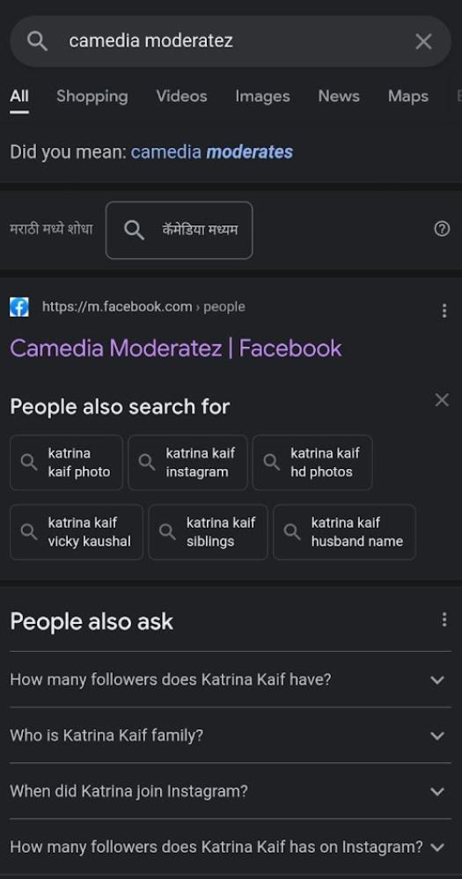This screenshot has width=462, height=879.
Task: Switch to the Images tab
Action: tap(262, 97)
